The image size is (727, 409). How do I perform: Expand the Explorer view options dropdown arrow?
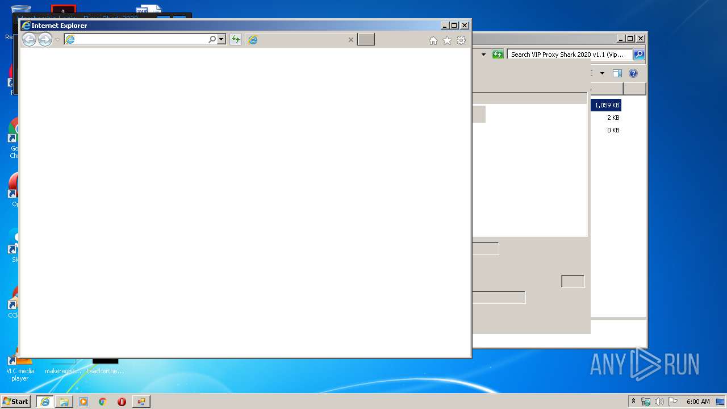pos(602,73)
